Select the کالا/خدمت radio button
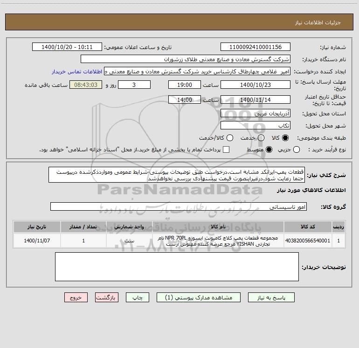Screen dimensions: 359x348 230,138
